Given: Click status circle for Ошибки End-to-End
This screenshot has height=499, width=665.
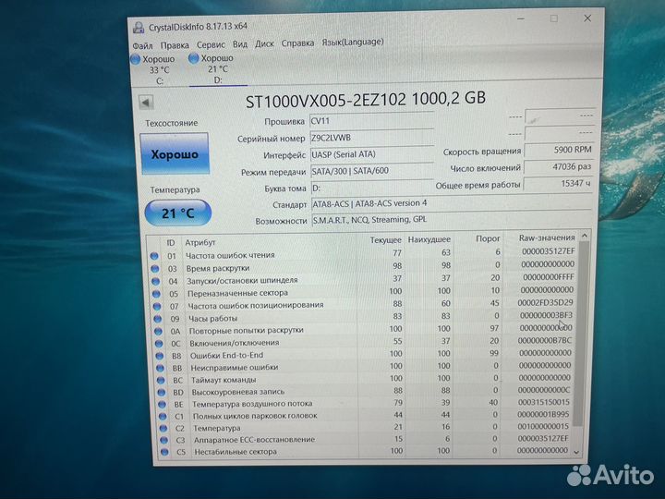Looking at the screenshot, I should (x=160, y=356).
